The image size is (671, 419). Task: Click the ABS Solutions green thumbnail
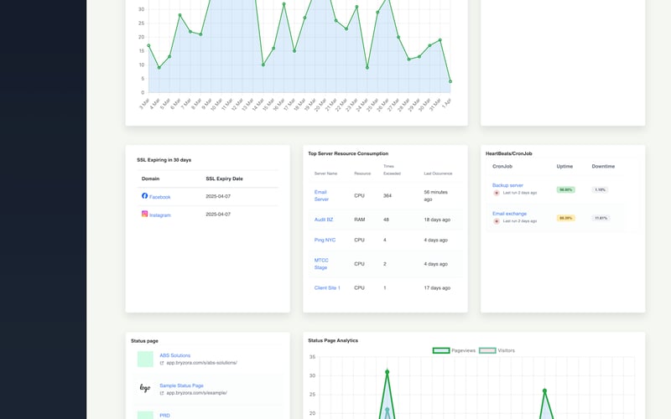point(145,360)
